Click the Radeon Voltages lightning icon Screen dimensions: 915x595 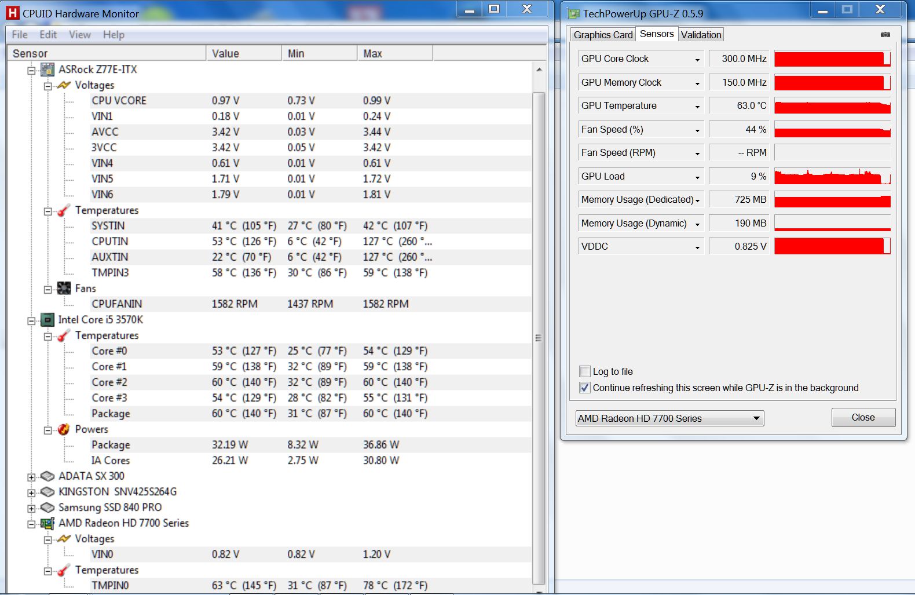pyautogui.click(x=64, y=539)
